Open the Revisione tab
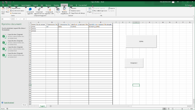195x110 pixels. click(x=48, y=5)
